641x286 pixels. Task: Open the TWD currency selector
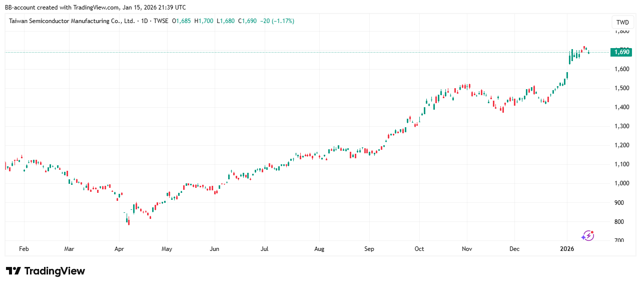click(622, 22)
